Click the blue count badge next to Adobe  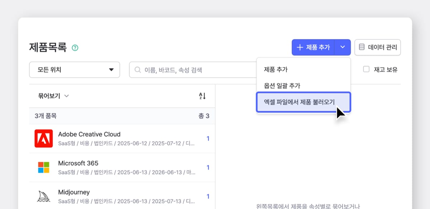coord(208,139)
